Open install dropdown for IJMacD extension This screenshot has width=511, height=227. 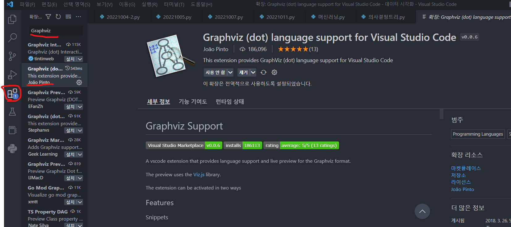pyautogui.click(x=80, y=178)
